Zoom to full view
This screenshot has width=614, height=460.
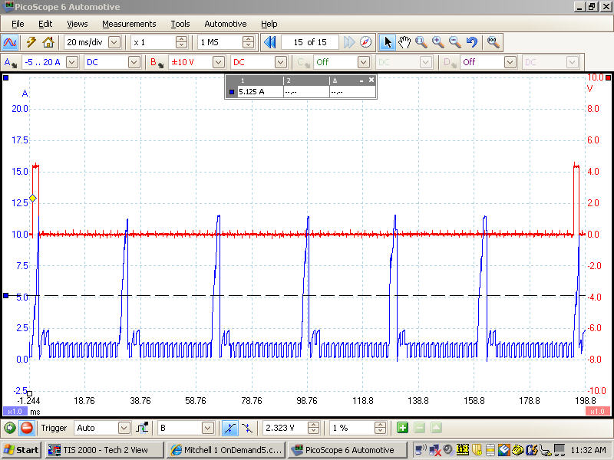493,42
